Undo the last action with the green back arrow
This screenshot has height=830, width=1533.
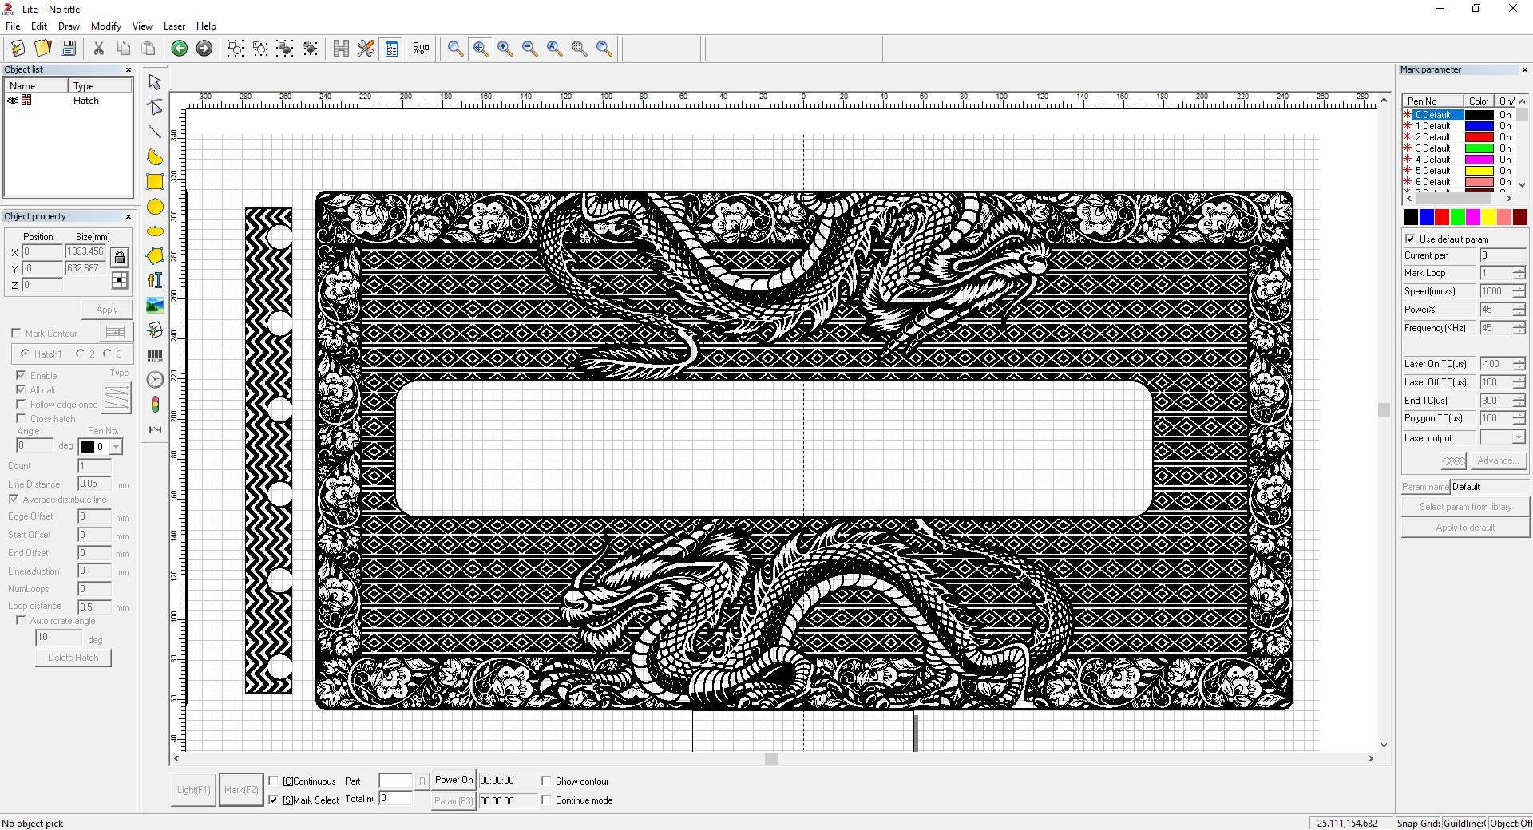pyautogui.click(x=180, y=49)
